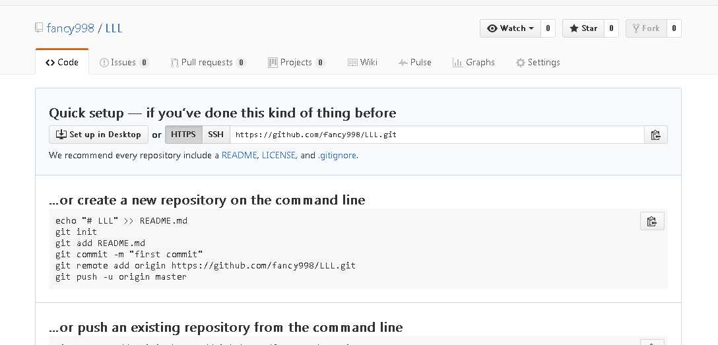Click the Settings gear icon
The width and height of the screenshot is (718, 345).
click(x=520, y=63)
